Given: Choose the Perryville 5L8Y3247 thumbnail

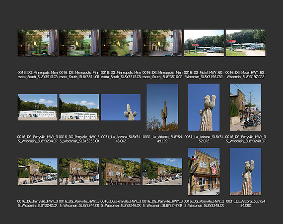Looking at the screenshot, I should point(162,172).
